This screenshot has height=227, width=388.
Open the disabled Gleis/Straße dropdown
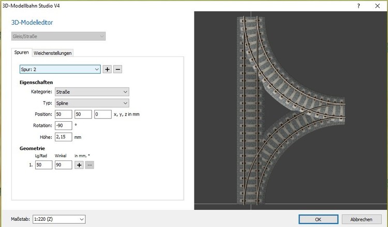58,36
